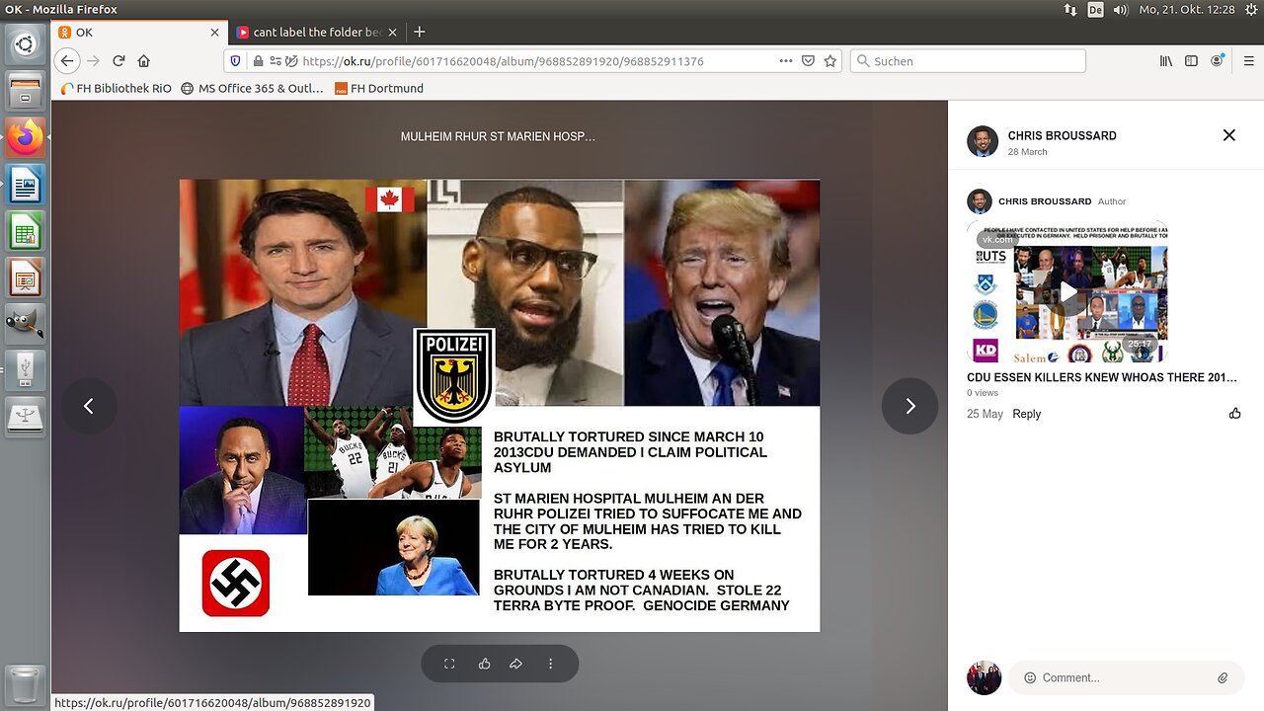This screenshot has width=1264, height=711.
Task: Save page to Pocket
Action: pyautogui.click(x=808, y=60)
